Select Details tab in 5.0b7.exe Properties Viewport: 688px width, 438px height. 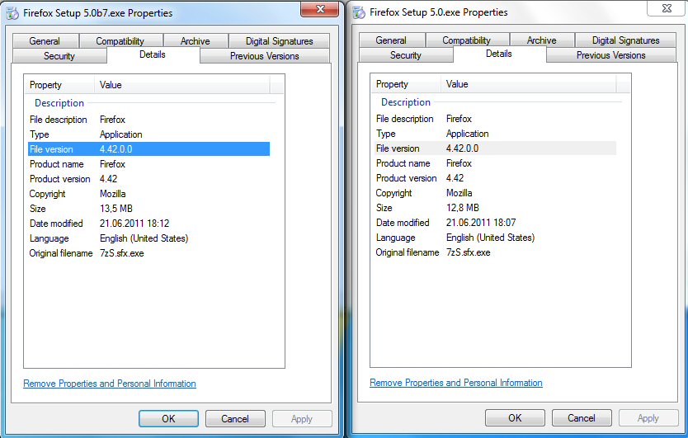[153, 54]
